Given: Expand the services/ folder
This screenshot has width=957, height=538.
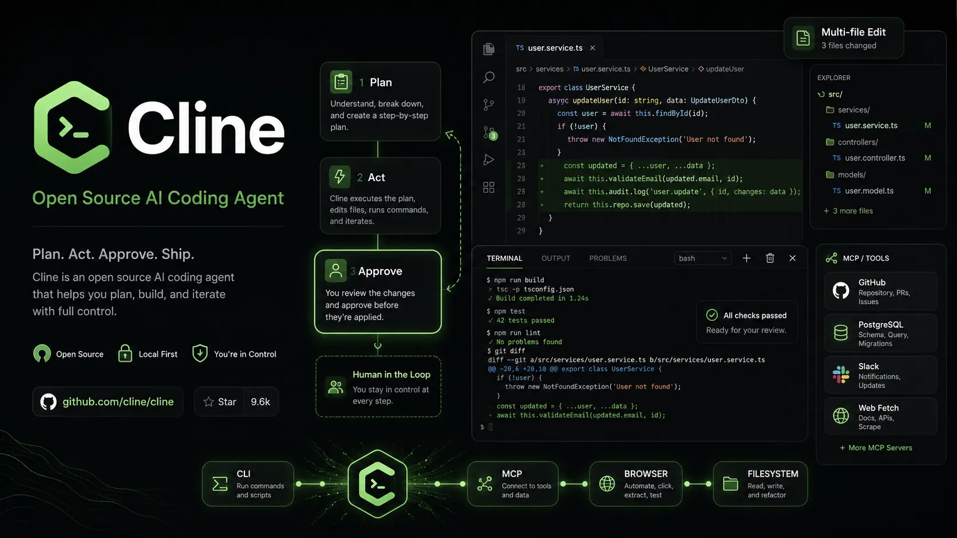Looking at the screenshot, I should pos(848,110).
